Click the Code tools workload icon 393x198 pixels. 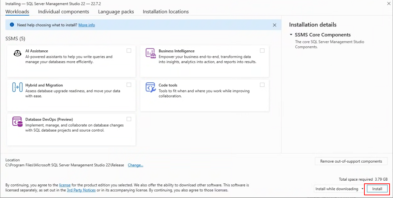tap(151, 87)
